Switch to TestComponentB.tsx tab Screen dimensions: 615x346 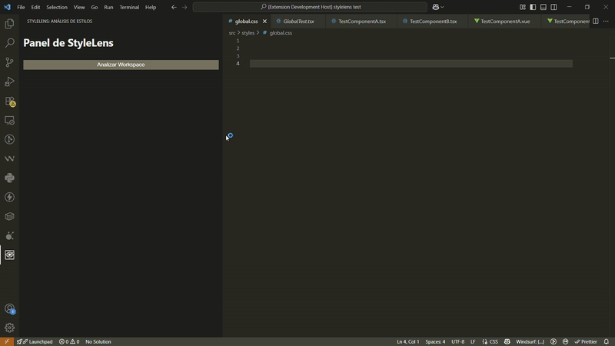pos(433,22)
